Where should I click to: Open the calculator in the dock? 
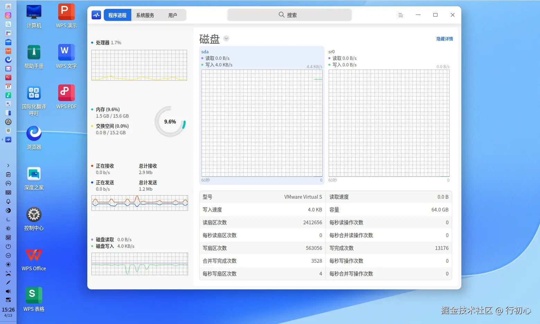coord(8,113)
